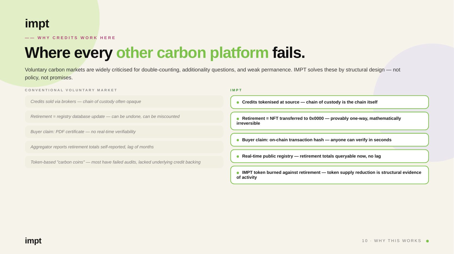Click the bullet dot before Buyer claim: on-chain
Screen dimensions: 454x254
pyautogui.click(x=238, y=140)
